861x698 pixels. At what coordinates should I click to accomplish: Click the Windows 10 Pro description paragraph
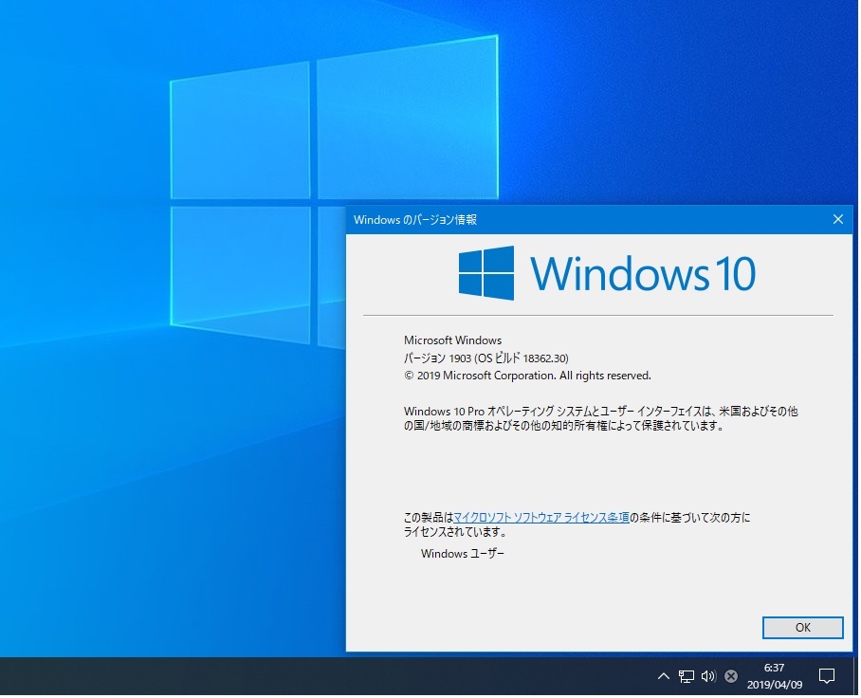pyautogui.click(x=602, y=420)
